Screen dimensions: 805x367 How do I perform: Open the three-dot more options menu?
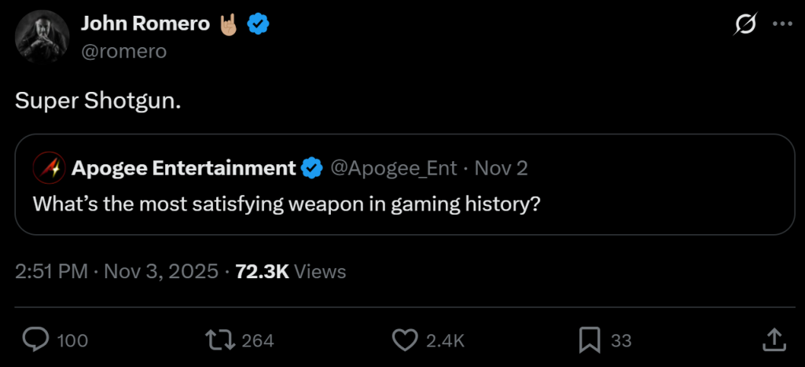tap(782, 24)
